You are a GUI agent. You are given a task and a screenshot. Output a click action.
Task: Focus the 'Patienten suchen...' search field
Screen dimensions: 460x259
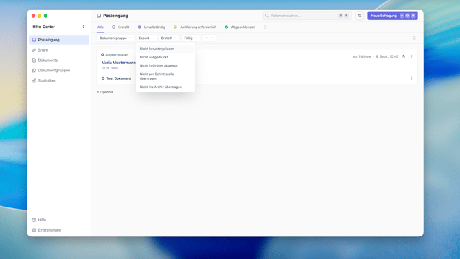[x=307, y=16]
